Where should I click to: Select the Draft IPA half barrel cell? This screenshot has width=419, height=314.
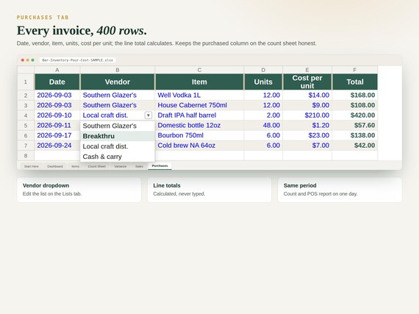(199, 115)
